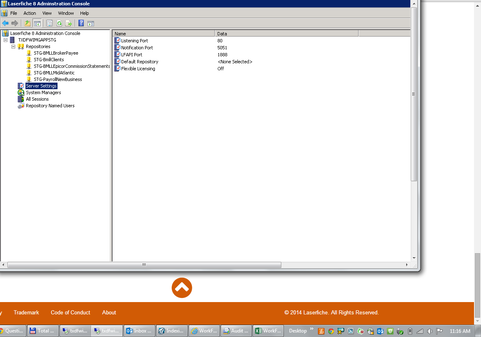Collapse the TXDFWIMGAPPSTG server node
The height and width of the screenshot is (337, 481).
coord(5,40)
